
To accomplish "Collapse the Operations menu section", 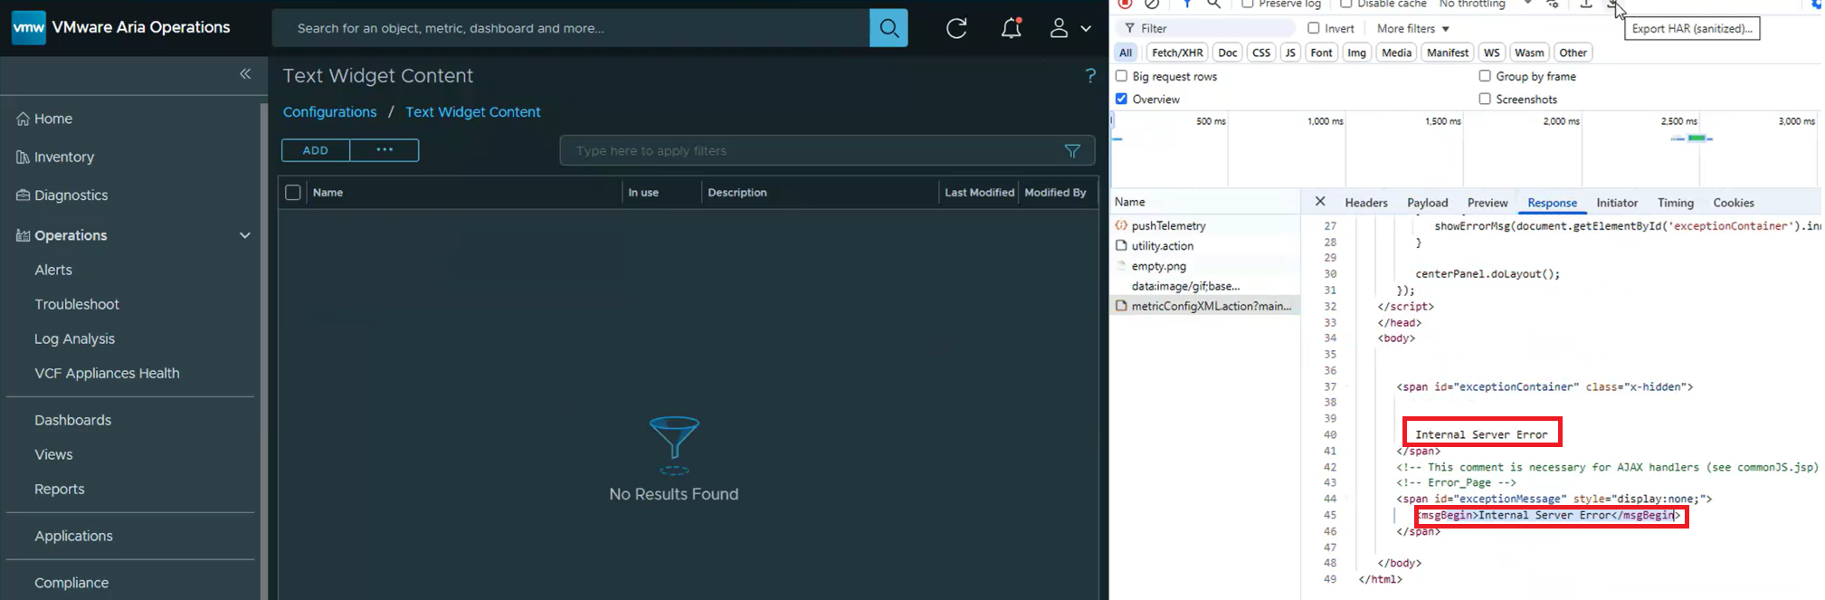I will click(x=244, y=235).
